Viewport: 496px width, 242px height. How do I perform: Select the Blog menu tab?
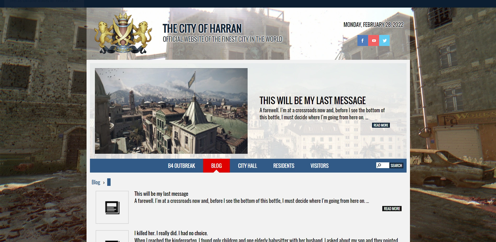pos(216,166)
